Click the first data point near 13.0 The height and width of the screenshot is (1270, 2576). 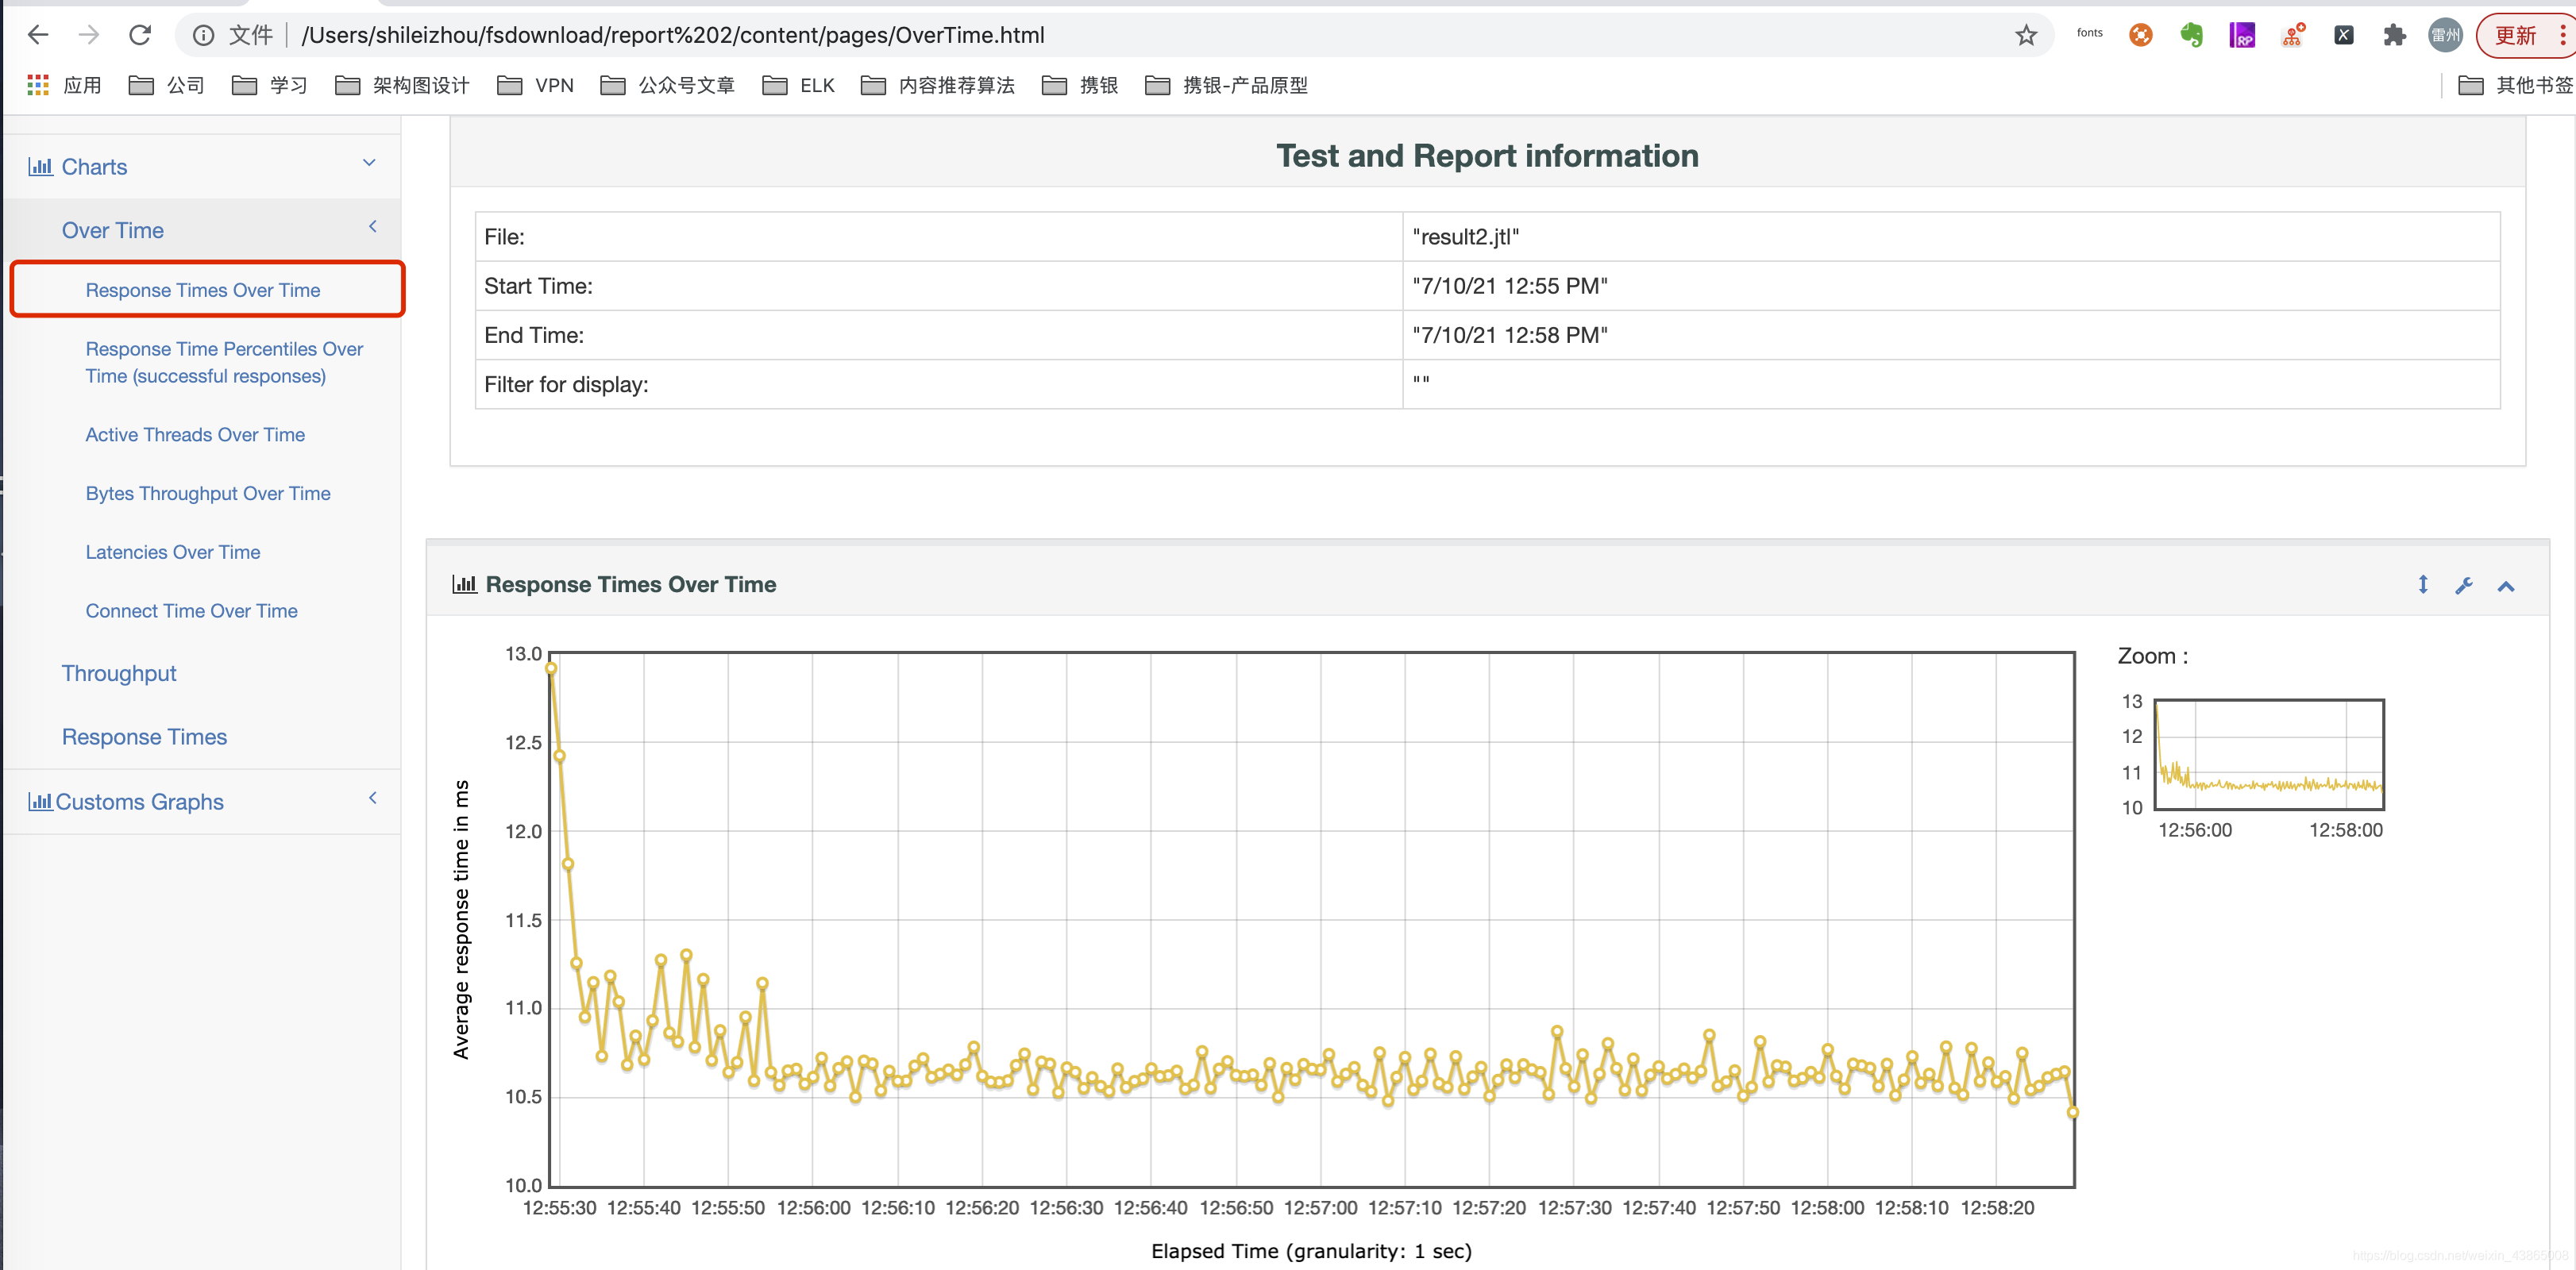click(x=551, y=668)
